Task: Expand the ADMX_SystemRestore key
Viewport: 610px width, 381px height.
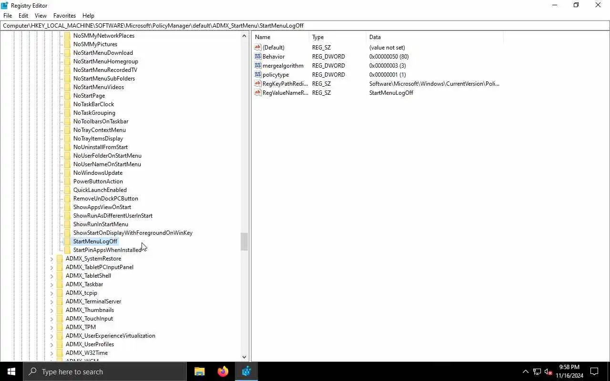Action: click(x=52, y=259)
